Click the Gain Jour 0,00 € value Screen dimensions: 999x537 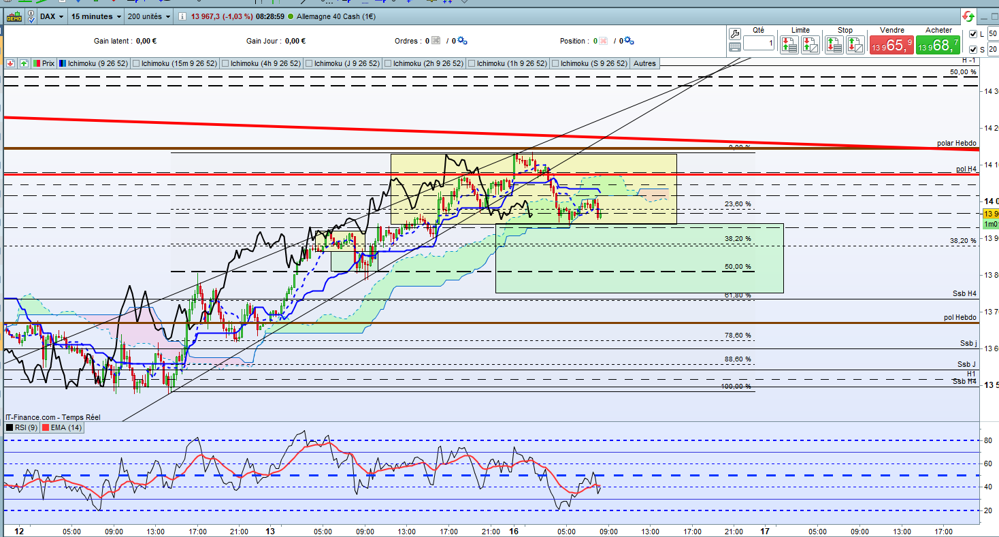coord(295,41)
